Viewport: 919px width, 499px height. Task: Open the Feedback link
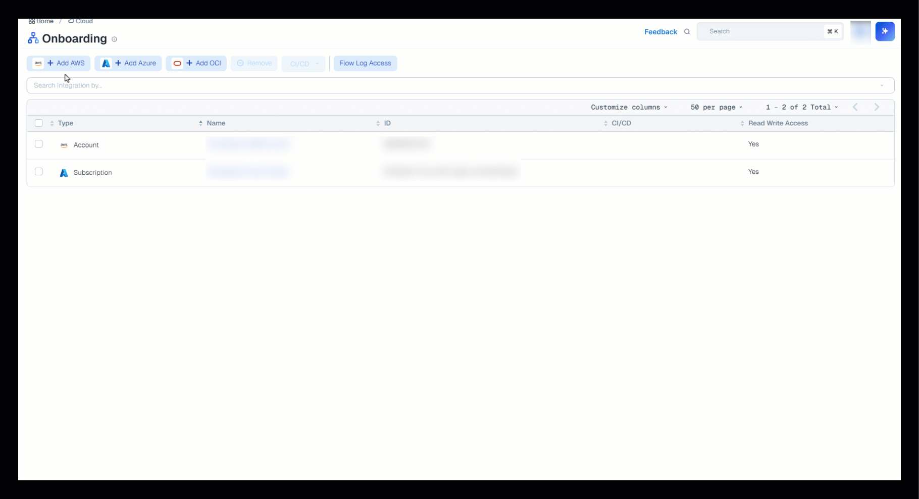pyautogui.click(x=660, y=32)
